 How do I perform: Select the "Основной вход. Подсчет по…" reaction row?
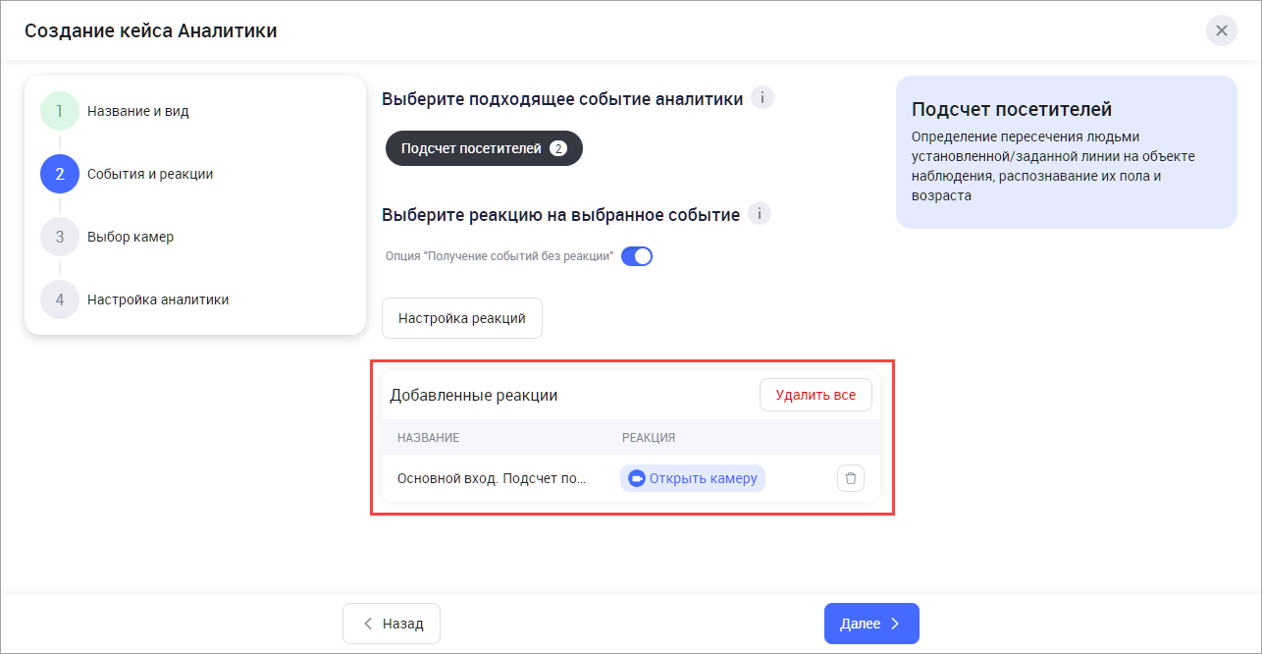[x=491, y=478]
